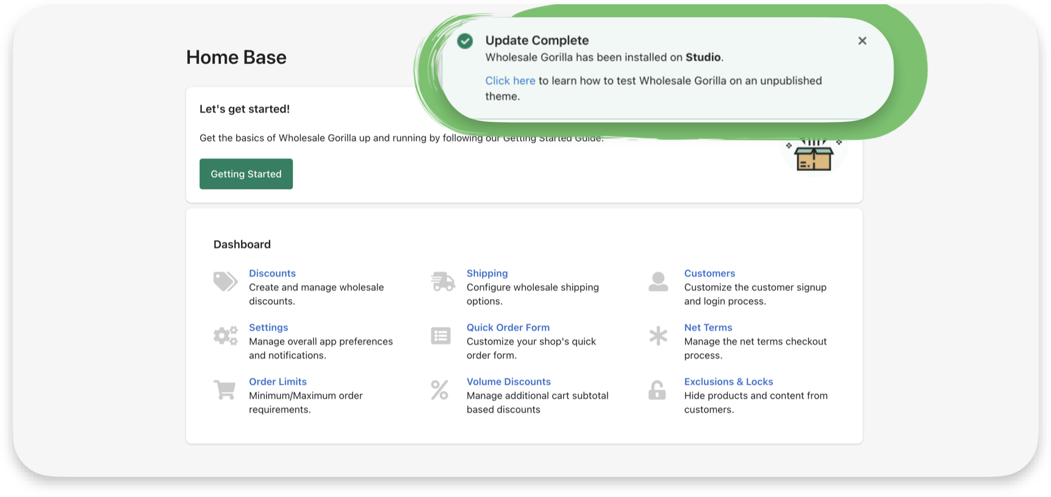Go to the Order Limits link
Viewport: 1051px width, 497px height.
pos(278,382)
